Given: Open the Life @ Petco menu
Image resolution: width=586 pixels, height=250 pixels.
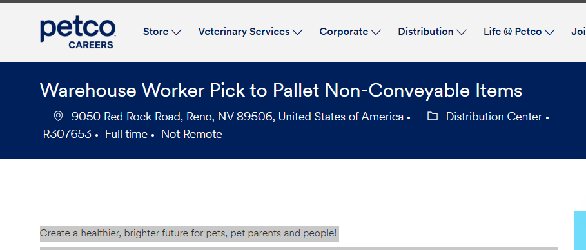Looking at the screenshot, I should (519, 32).
